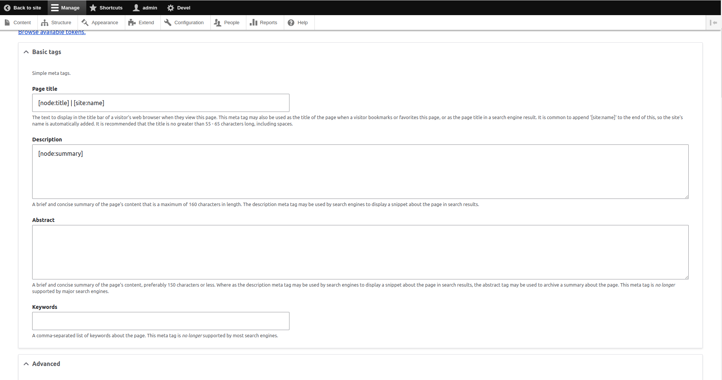Image resolution: width=722 pixels, height=380 pixels.
Task: Click the Back to site arrow icon
Action: tap(7, 8)
